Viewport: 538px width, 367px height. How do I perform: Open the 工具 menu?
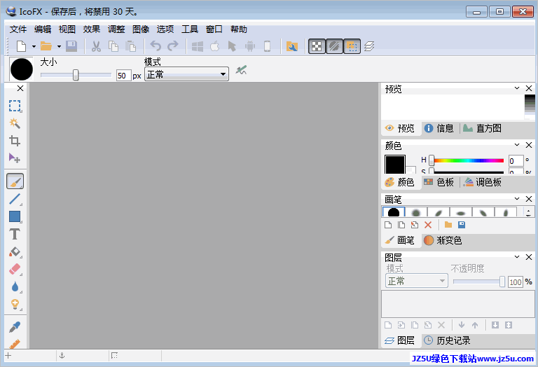(190, 29)
